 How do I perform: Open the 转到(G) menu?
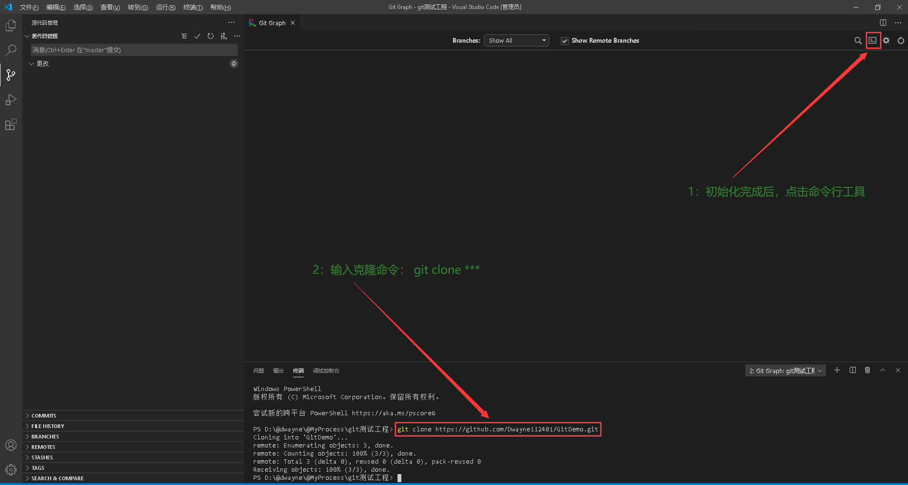[138, 7]
